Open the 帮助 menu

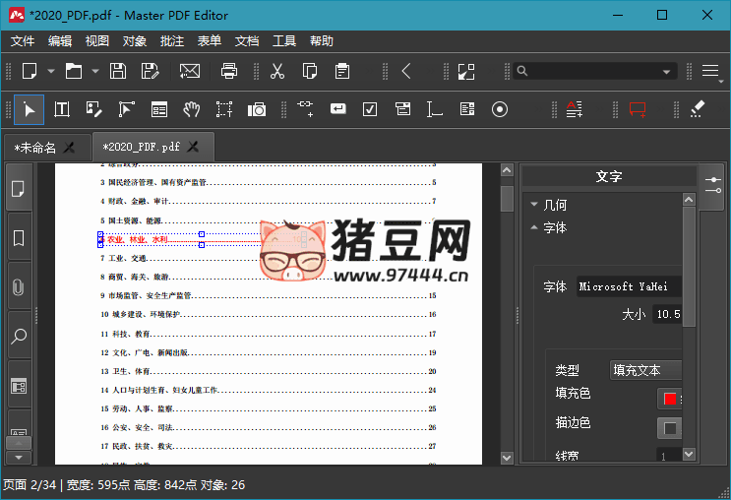coord(322,41)
